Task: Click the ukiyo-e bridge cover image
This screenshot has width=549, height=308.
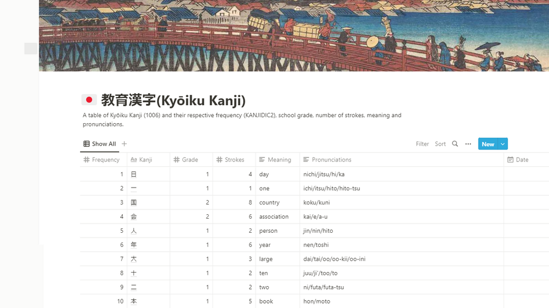Action: pos(294,35)
